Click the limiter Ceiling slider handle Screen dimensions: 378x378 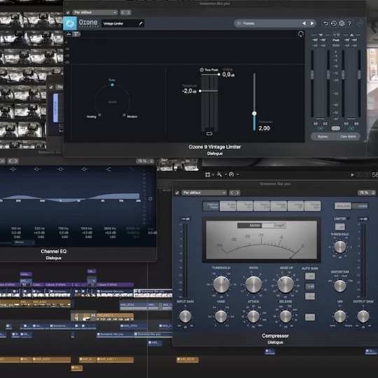[x=218, y=74]
